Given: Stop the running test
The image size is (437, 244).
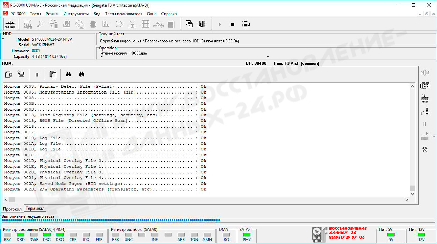Looking at the screenshot, I should 232,24.
